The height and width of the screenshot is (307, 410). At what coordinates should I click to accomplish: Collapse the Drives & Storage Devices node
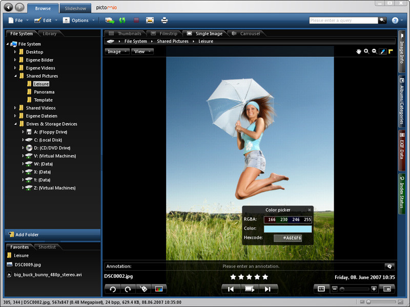(15, 124)
